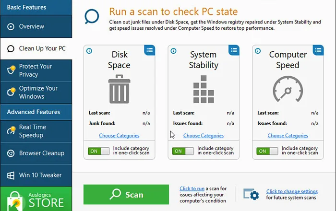Click 'Junk found:' label in Disk Space
Image resolution: width=336 pixels, height=211 pixels.
[102, 123]
